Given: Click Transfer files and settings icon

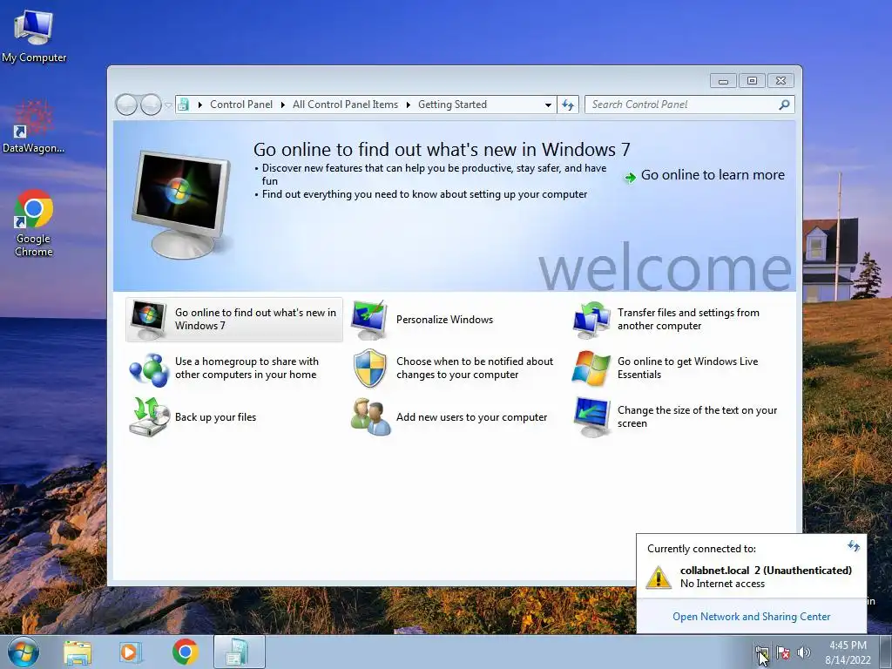Looking at the screenshot, I should (591, 320).
